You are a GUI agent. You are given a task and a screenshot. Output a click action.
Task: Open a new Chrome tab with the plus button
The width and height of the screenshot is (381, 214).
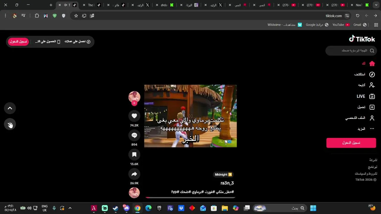51,5
